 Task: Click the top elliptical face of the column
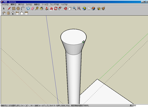pos(73,37)
